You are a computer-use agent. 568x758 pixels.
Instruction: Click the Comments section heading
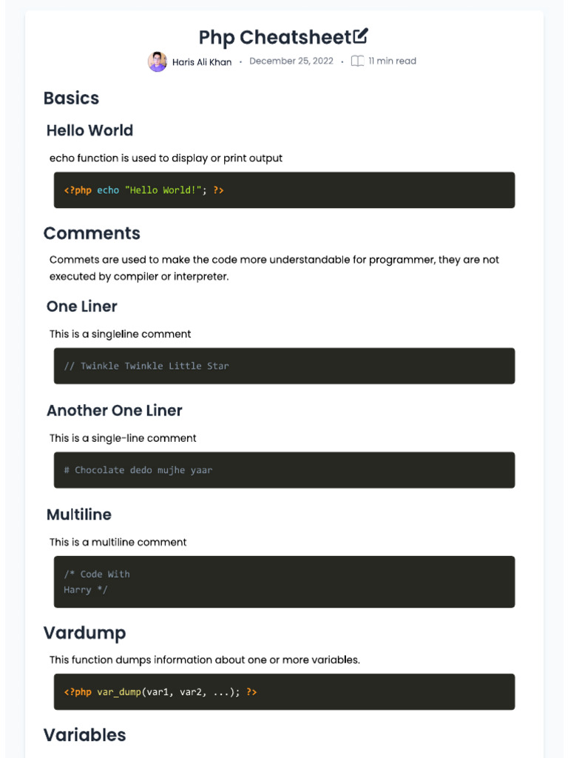(x=92, y=233)
